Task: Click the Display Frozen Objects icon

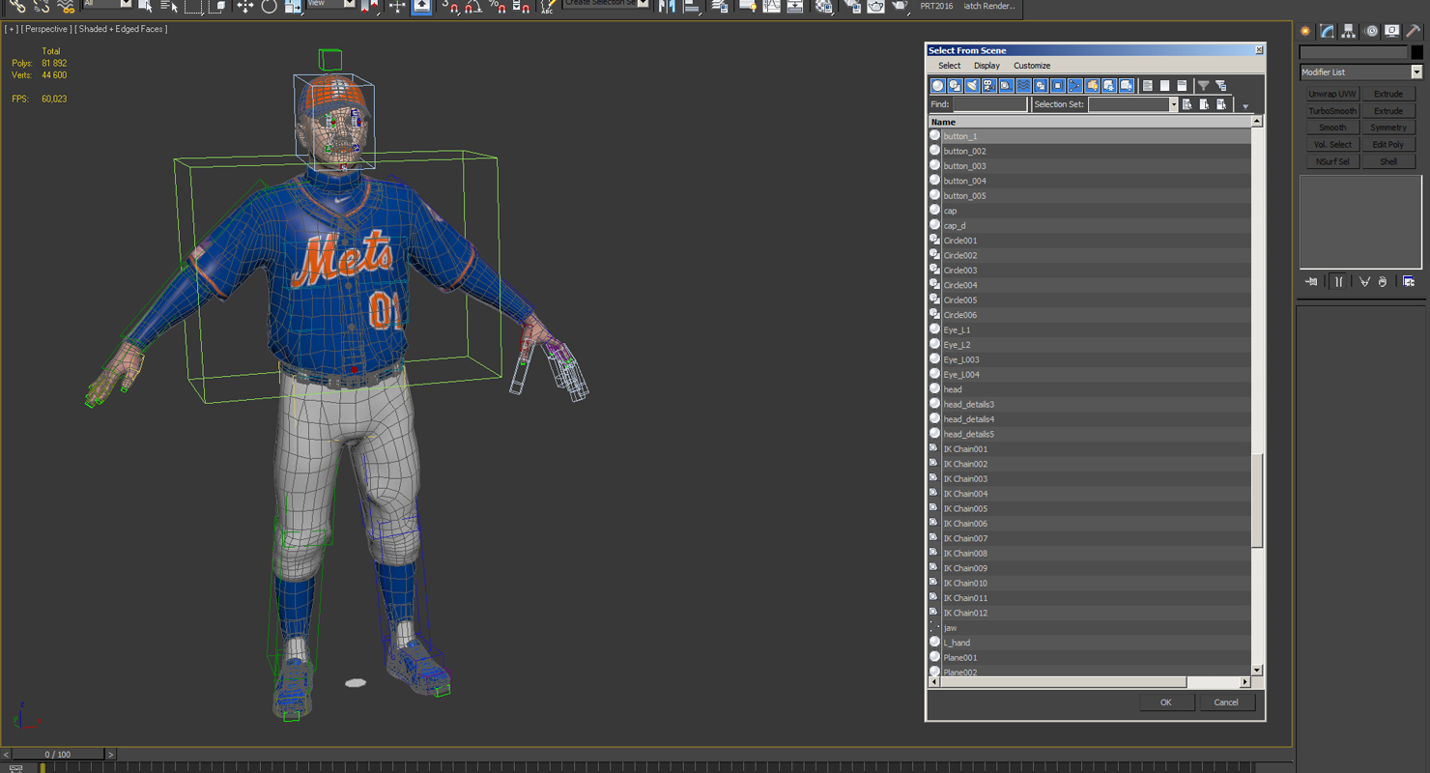Action: 1109,86
